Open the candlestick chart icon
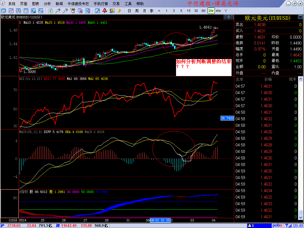 point(18,11)
